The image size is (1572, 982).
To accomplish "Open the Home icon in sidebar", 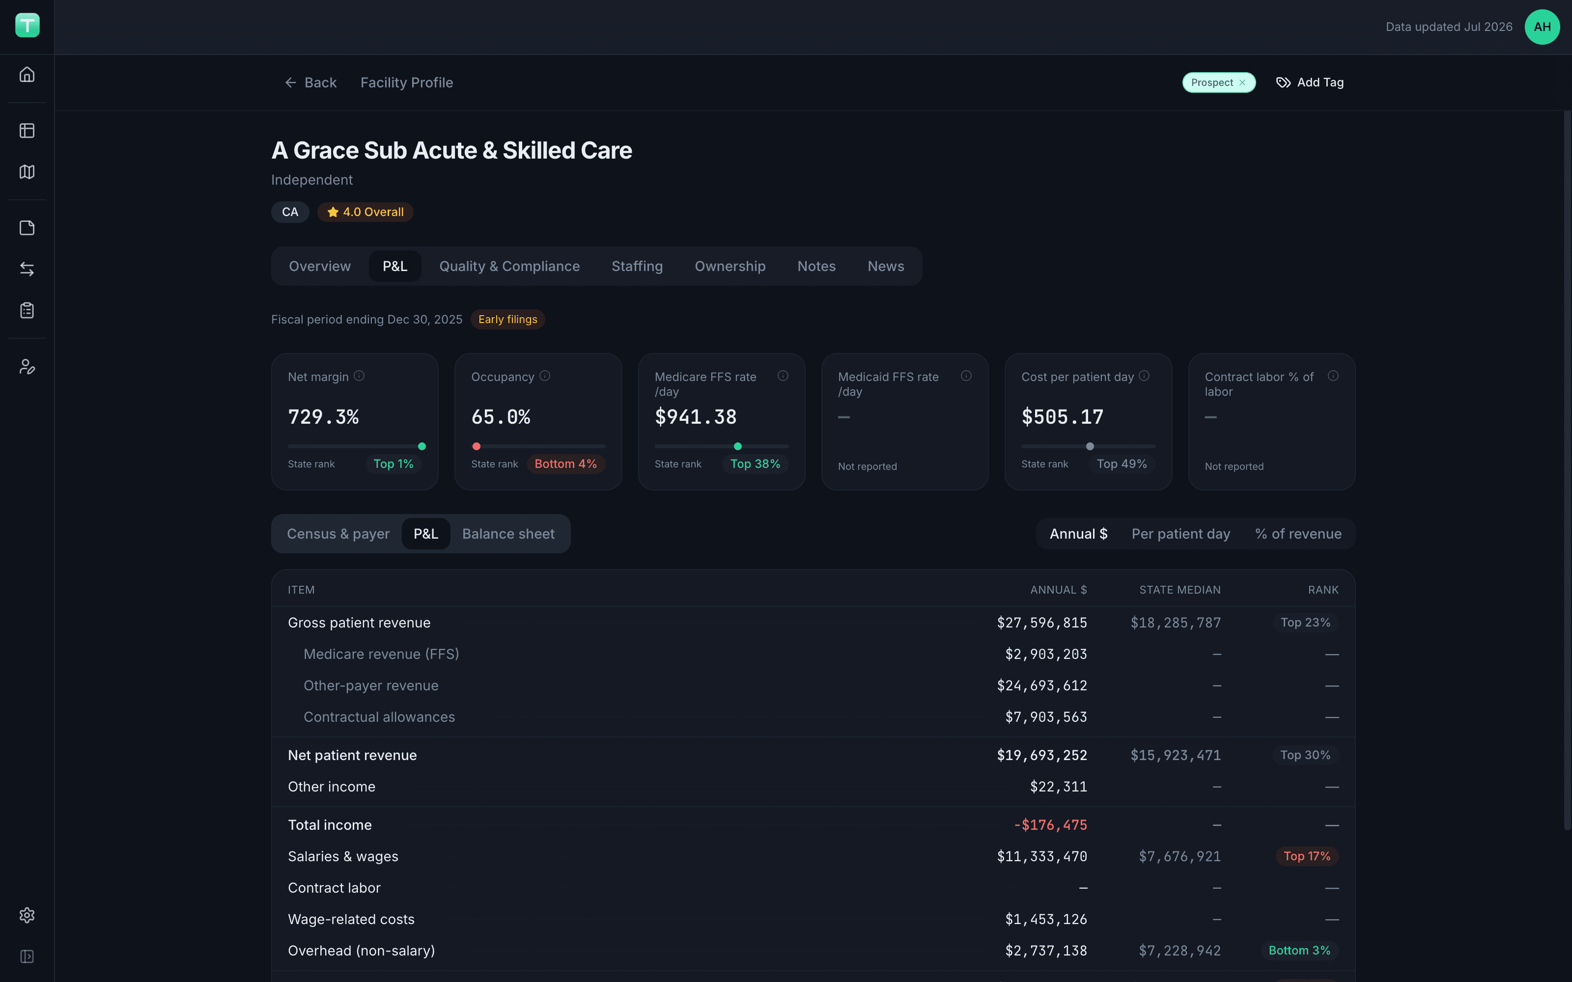I will [x=27, y=74].
